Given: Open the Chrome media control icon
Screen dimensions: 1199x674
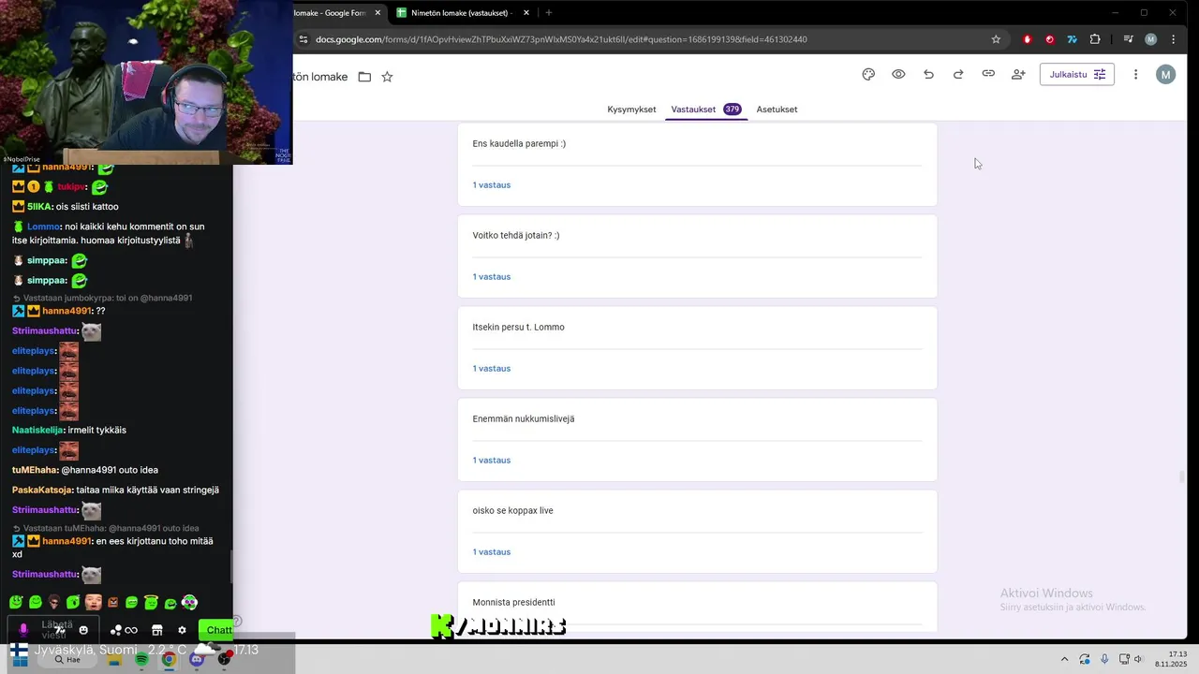Looking at the screenshot, I should coord(1128,39).
